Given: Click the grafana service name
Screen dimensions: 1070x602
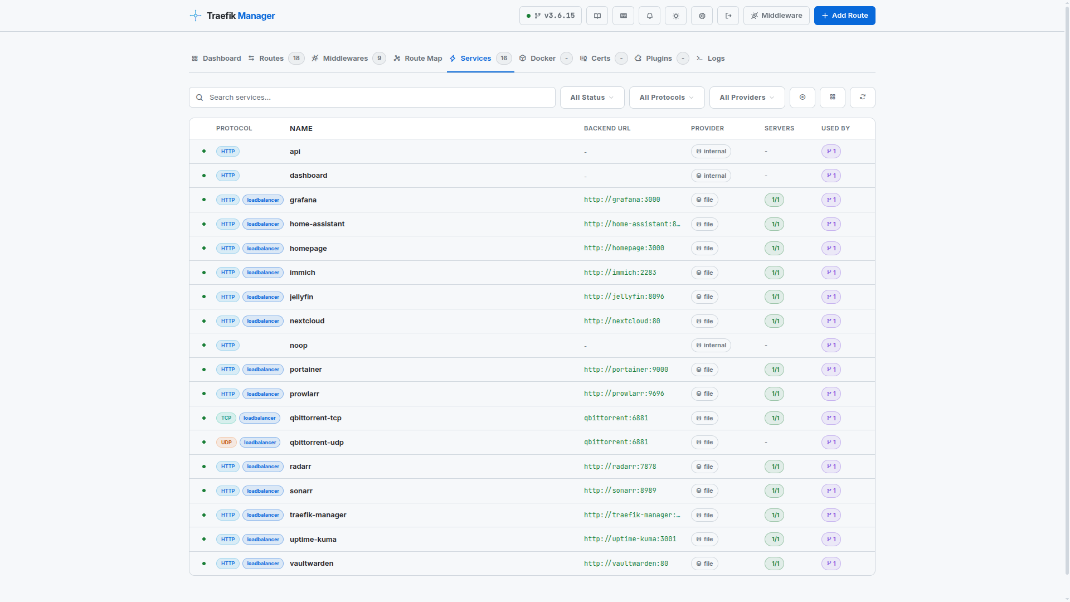Looking at the screenshot, I should [x=303, y=200].
